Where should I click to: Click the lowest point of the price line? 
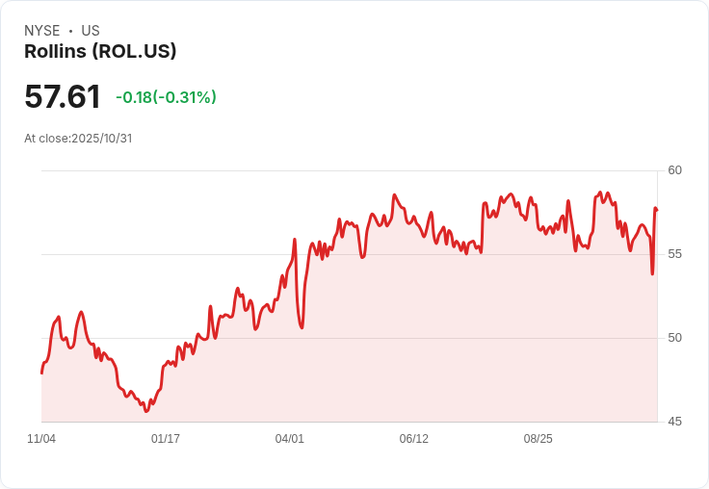click(x=146, y=411)
